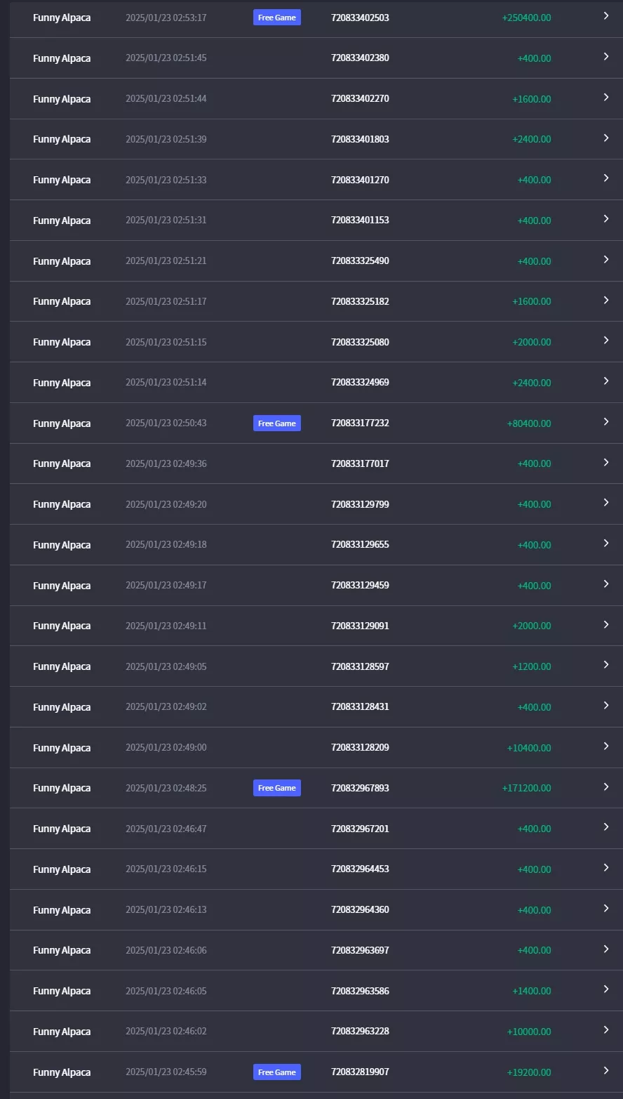The image size is (623, 1099).
Task: Click Funny Alpaca name at 02:51:31
Action: click(x=62, y=221)
